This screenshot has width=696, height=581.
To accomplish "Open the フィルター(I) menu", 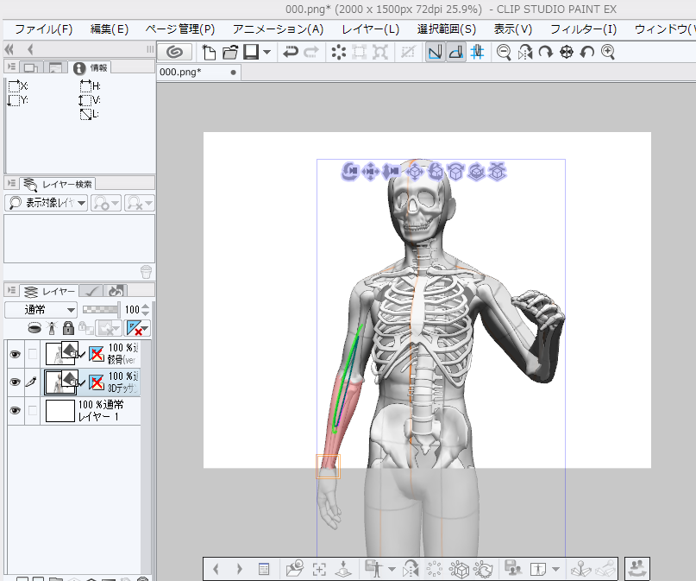I will coord(585,28).
